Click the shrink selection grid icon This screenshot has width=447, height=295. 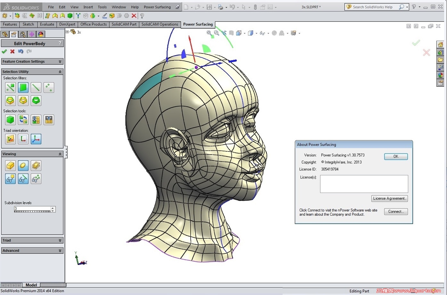point(36,120)
